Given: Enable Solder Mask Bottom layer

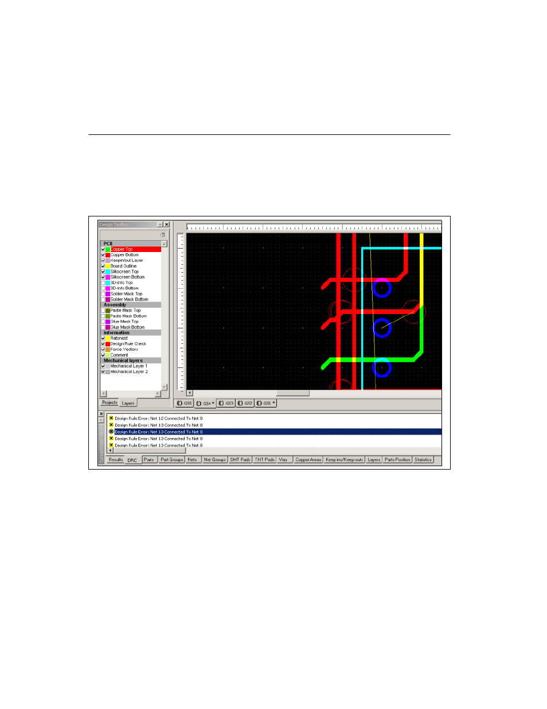Looking at the screenshot, I should point(103,299).
